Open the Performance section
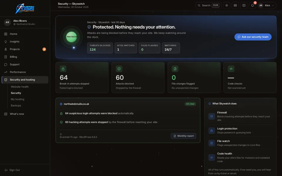This screenshot has width=282, height=176. tap(25, 72)
